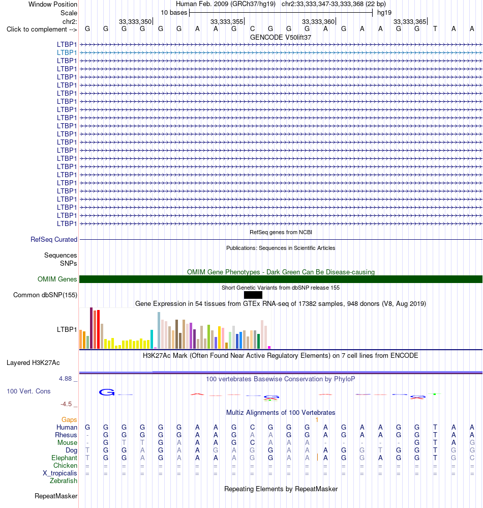Screen dimensions: 483x508
Task: Click the LTBP1 label beside GTEx bar chart
Action: 67,329
